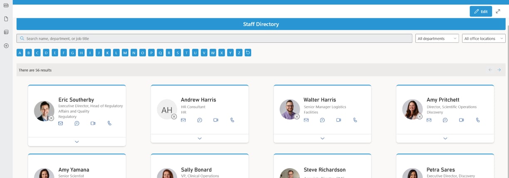This screenshot has height=178, width=509.
Task: Filter directory by letter A
Action: tap(20, 53)
